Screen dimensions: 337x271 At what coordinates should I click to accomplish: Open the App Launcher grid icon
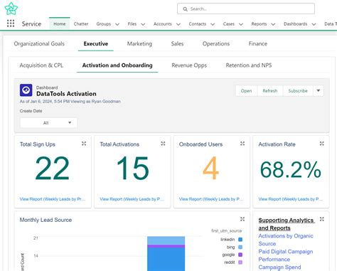(x=11, y=23)
